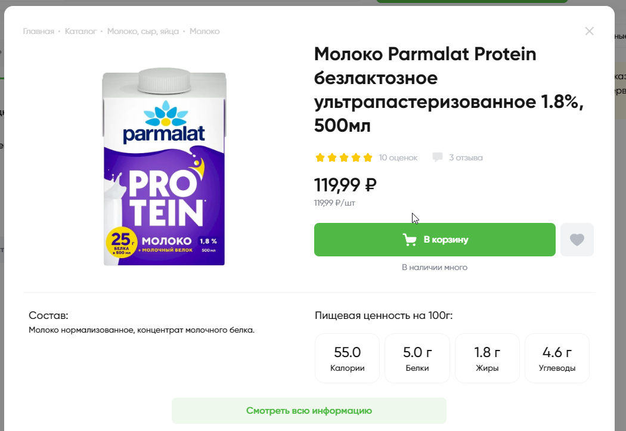Click the В наличии много stock text
626x431 pixels.
point(435,268)
